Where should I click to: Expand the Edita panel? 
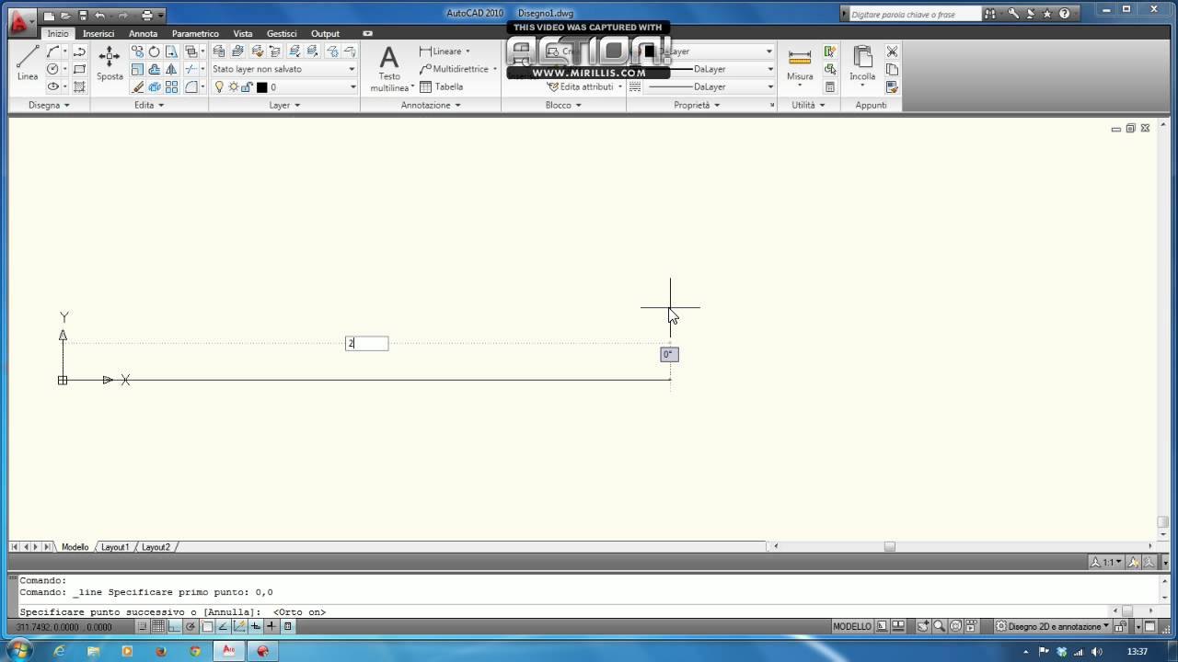click(x=149, y=105)
